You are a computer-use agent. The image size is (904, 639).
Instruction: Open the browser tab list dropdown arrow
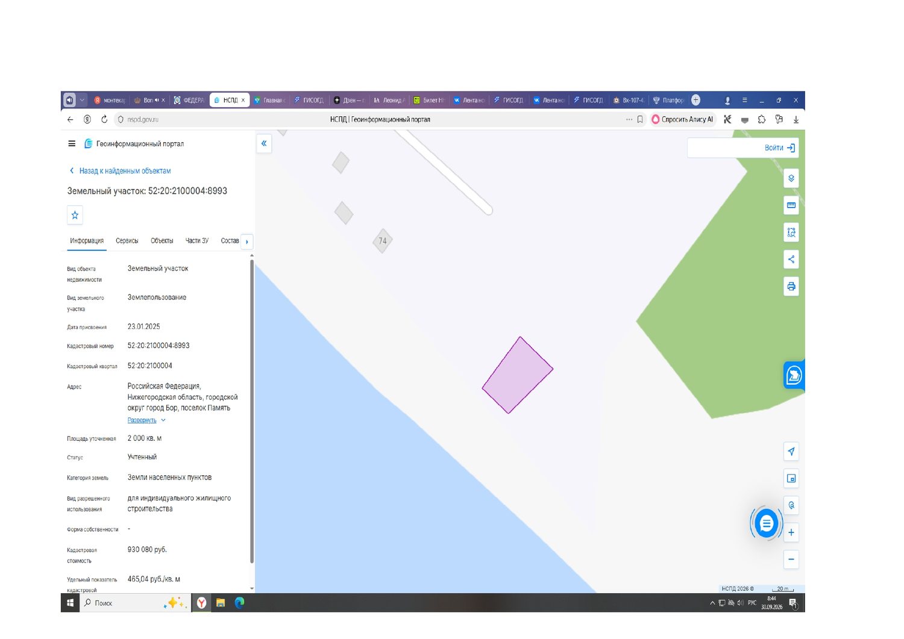[x=83, y=100]
